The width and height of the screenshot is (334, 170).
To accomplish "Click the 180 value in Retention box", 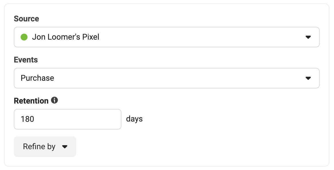I will point(27,119).
